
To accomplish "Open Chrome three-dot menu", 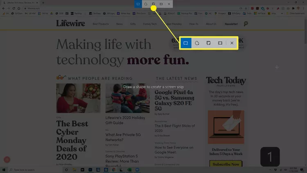I will point(304,8).
